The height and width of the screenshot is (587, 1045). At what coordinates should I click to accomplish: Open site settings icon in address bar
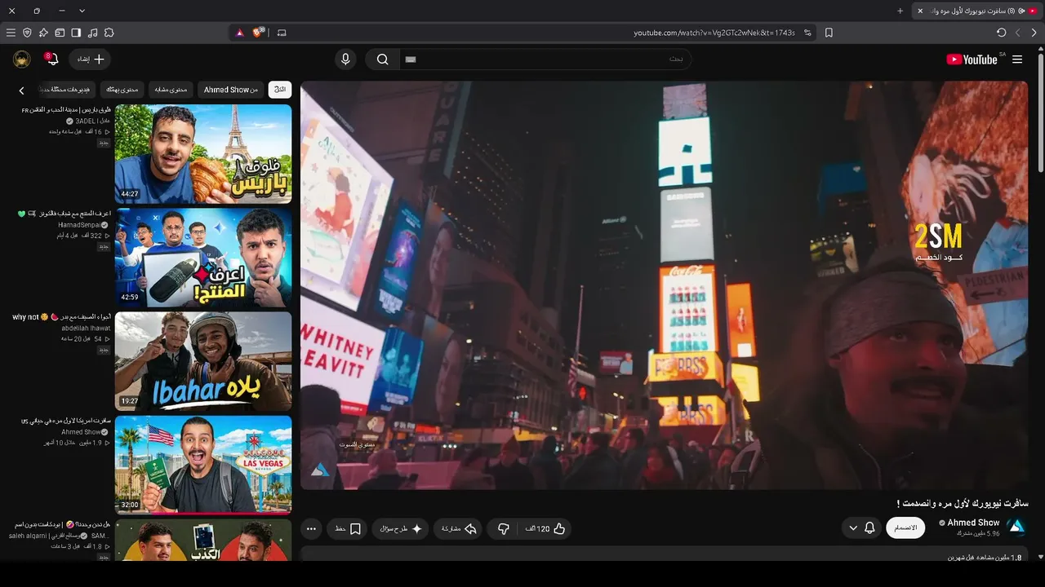(x=807, y=33)
